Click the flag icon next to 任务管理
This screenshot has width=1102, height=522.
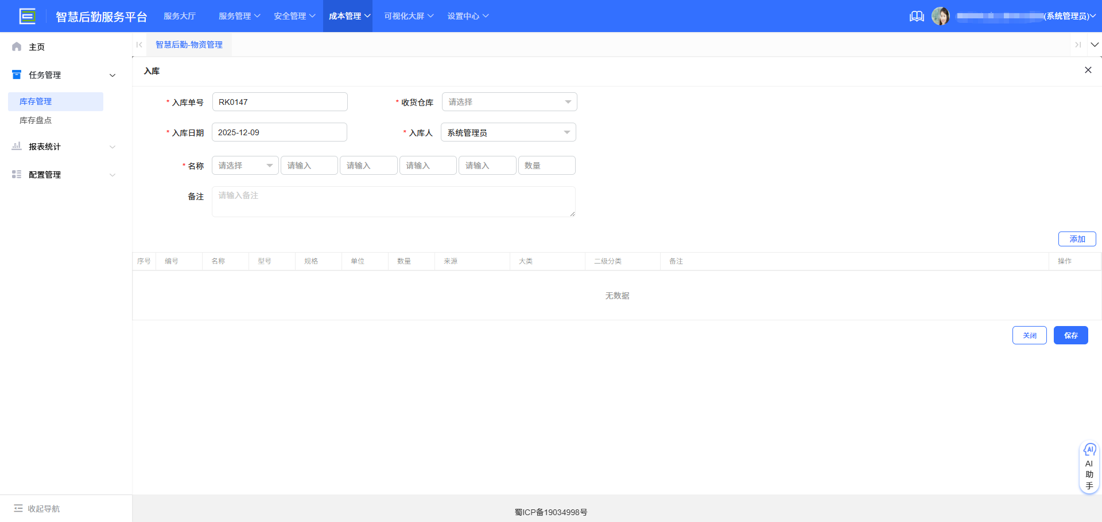[x=17, y=74]
